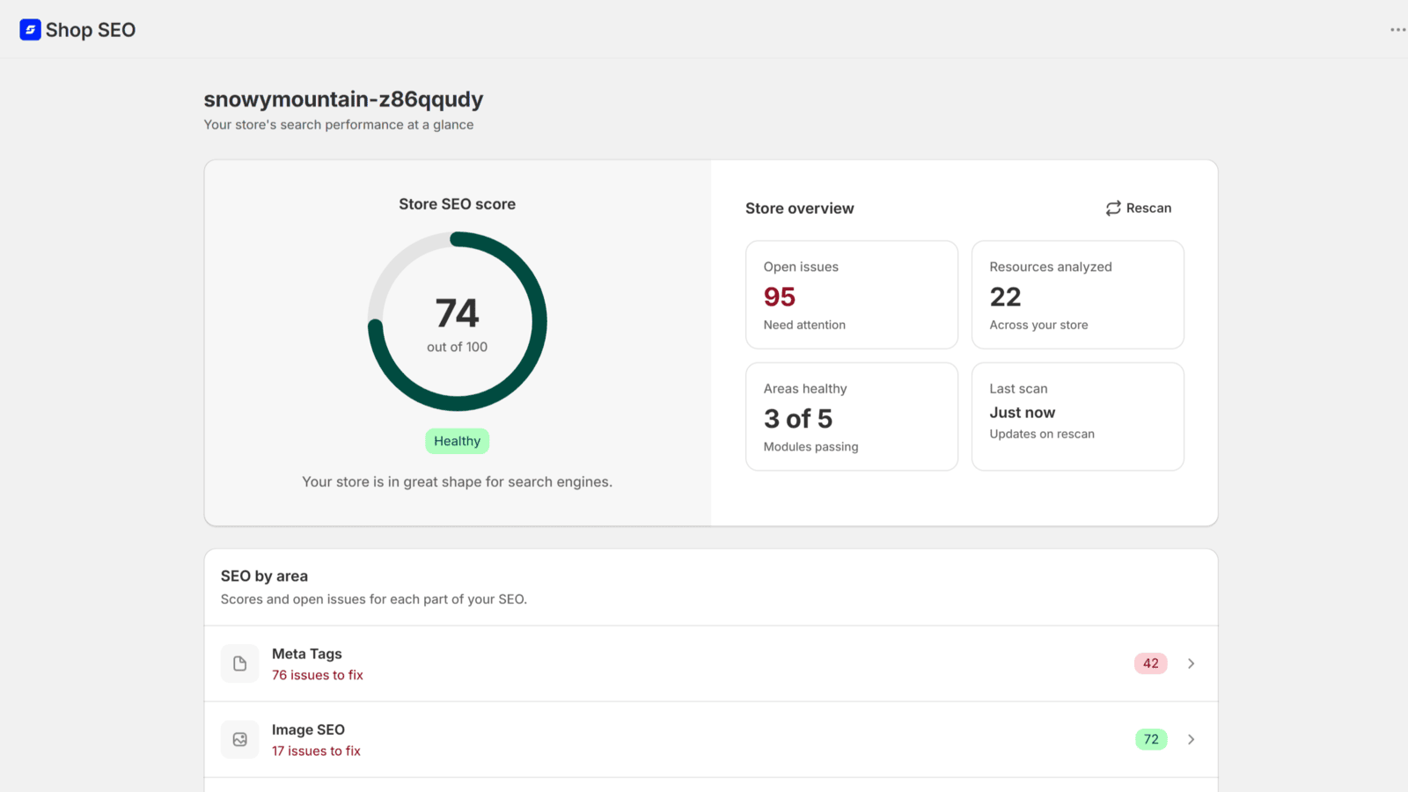Viewport: 1408px width, 792px height.
Task: Select the Resources analyzed card
Action: point(1078,295)
